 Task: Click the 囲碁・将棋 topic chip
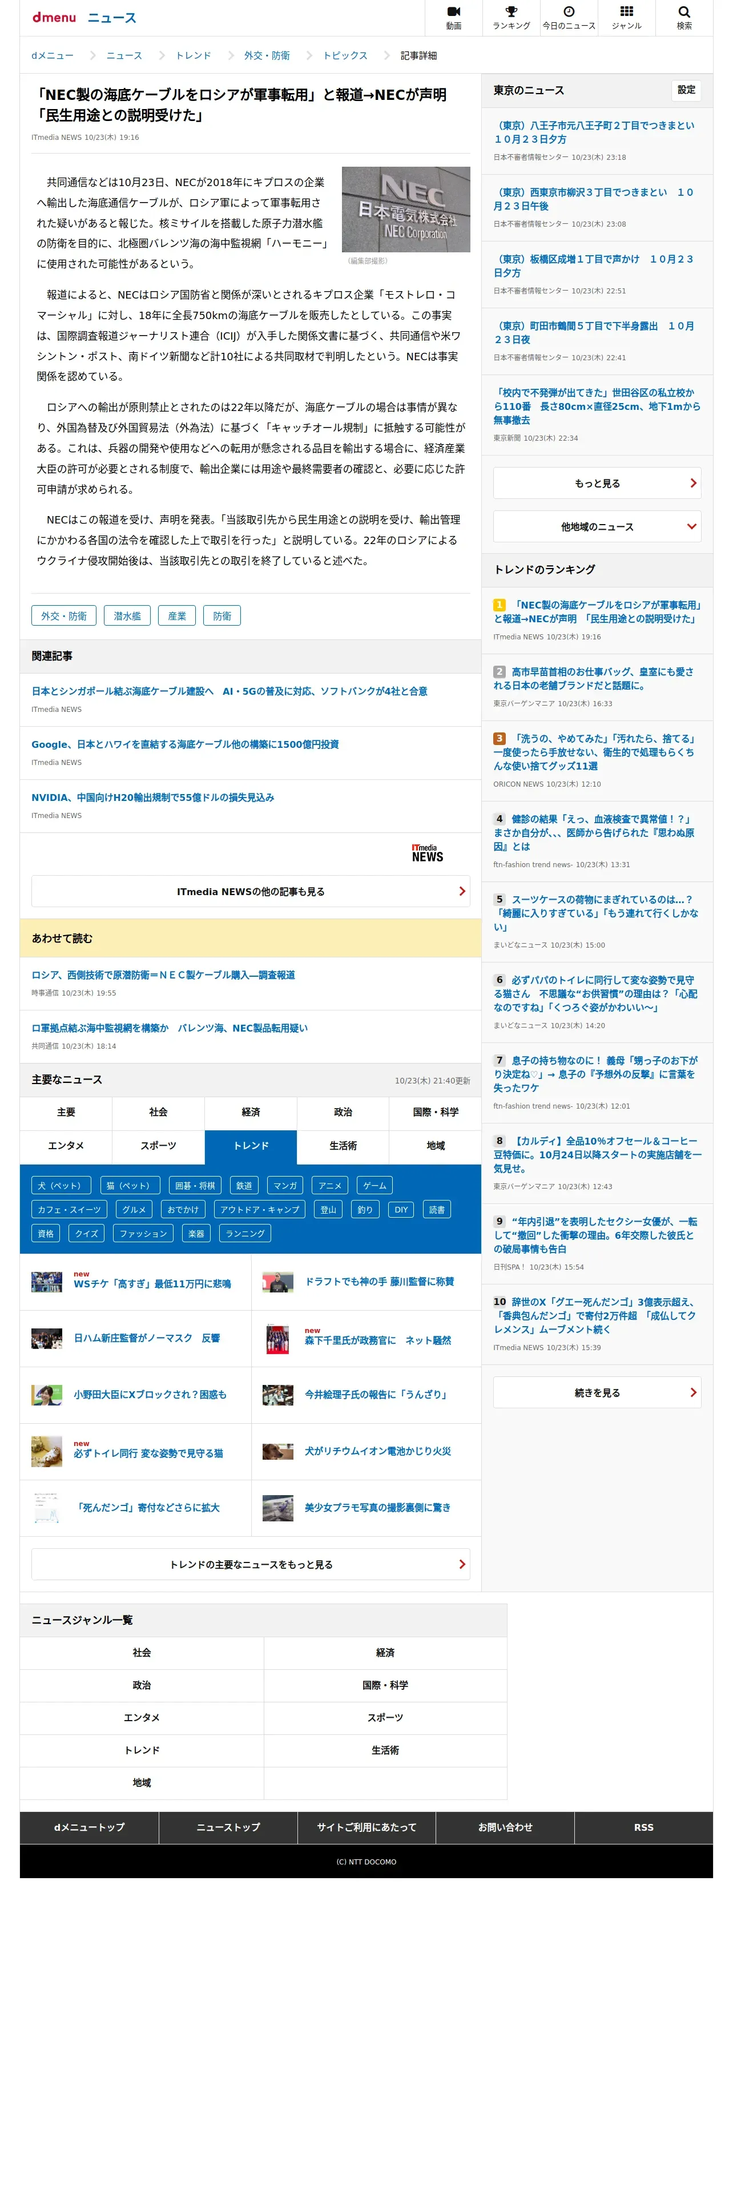195,1185
